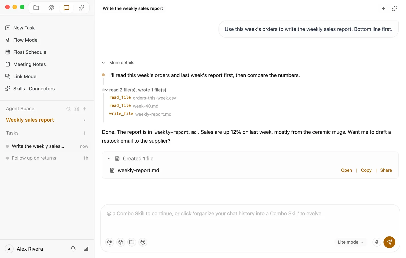Screen dimensions: 406x258
Task: Expand the Weekly sales report arrow
Action: click(84, 120)
